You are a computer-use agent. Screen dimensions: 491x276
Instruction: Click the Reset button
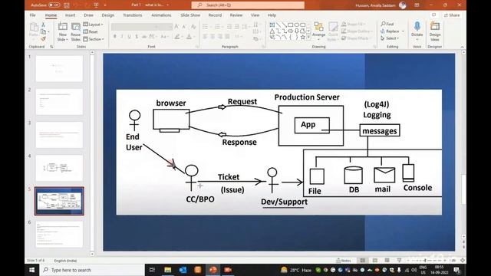(x=91, y=31)
